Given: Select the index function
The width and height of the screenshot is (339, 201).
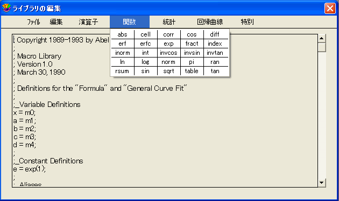Looking at the screenshot, I should tap(215, 44).
